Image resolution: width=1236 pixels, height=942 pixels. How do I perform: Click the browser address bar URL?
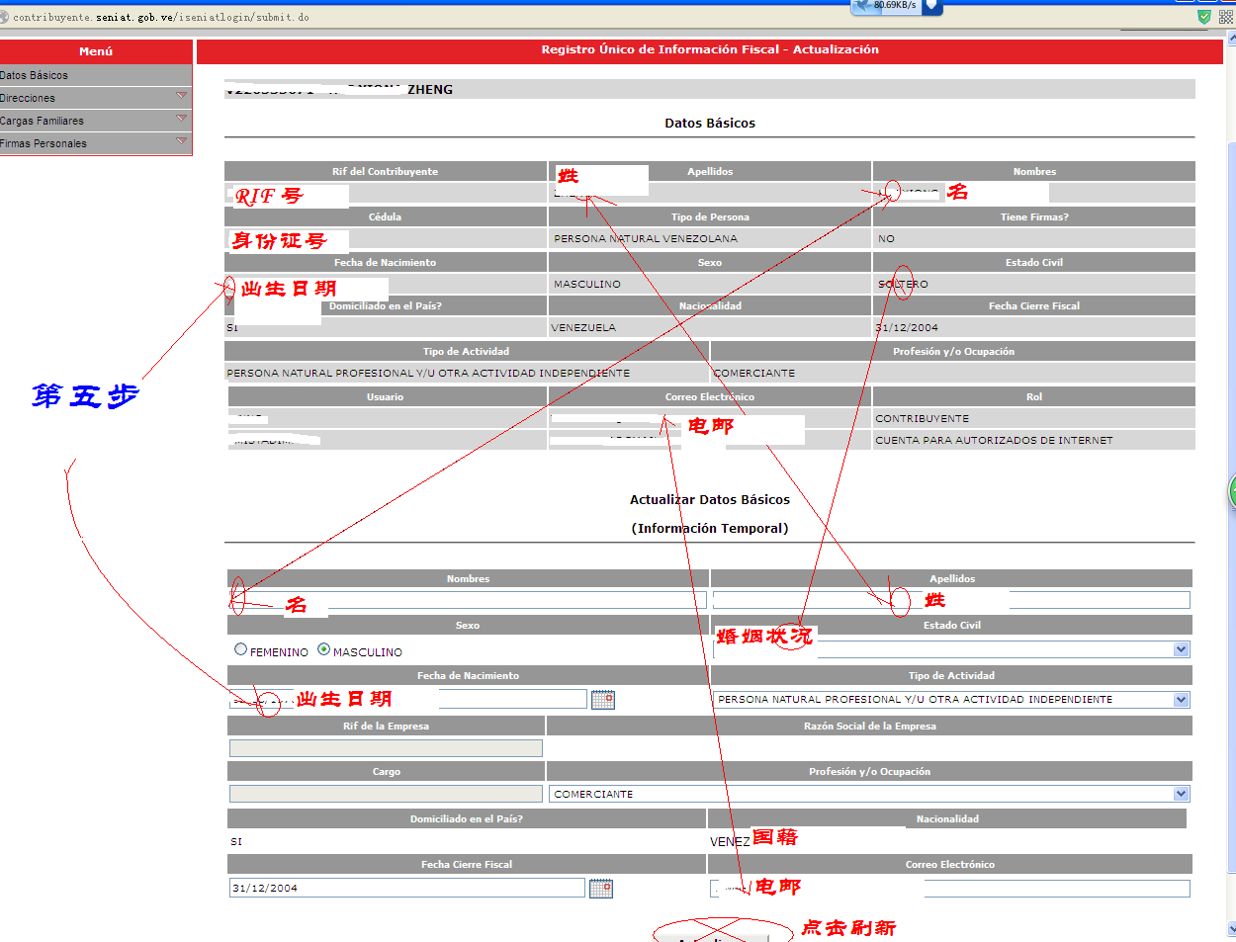161,17
